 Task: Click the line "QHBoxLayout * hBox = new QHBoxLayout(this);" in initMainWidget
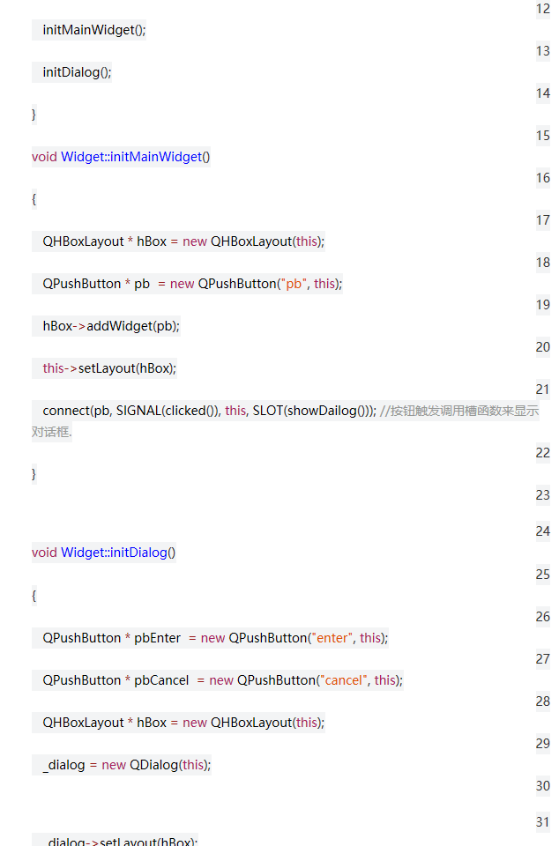pos(183,241)
